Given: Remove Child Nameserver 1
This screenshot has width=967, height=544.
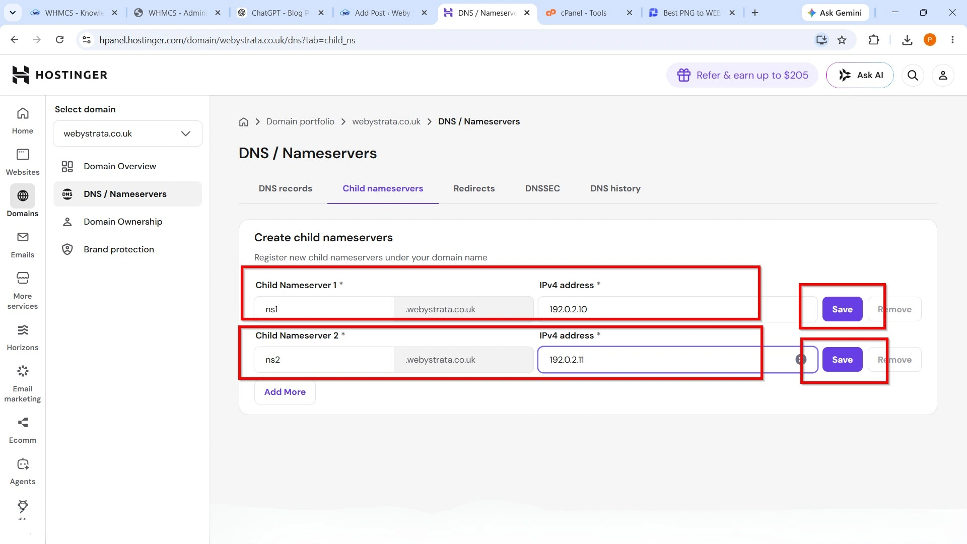Looking at the screenshot, I should (894, 309).
